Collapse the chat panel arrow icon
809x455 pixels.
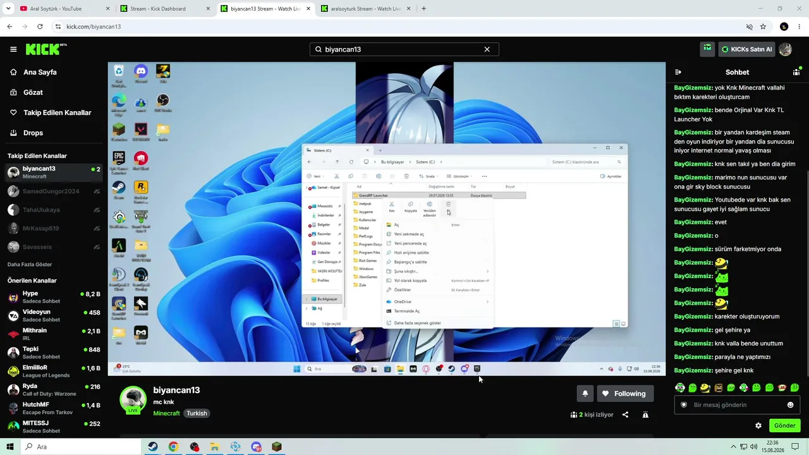click(678, 72)
